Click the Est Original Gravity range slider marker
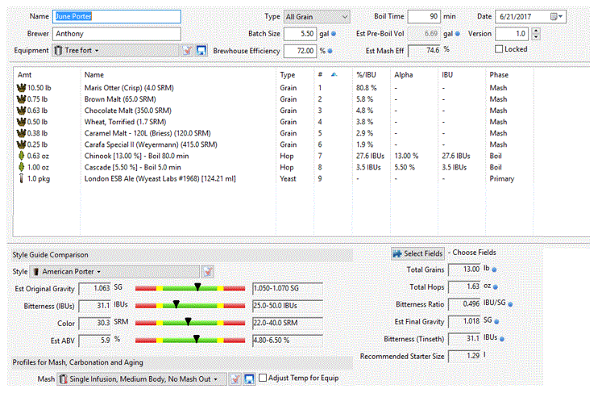The width and height of the screenshot is (602, 393). (197, 286)
